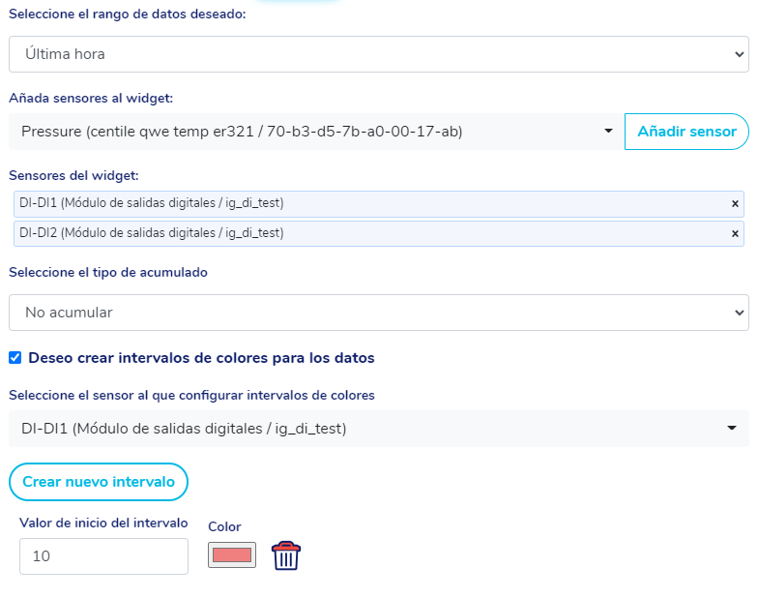Image resolution: width=758 pixels, height=598 pixels.
Task: Focus the interval start value field
Action: tap(103, 556)
